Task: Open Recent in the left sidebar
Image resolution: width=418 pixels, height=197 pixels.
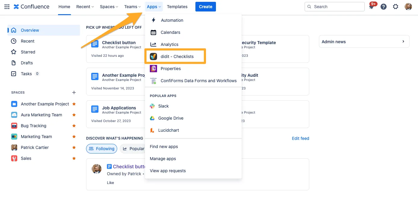Action: click(x=44, y=41)
